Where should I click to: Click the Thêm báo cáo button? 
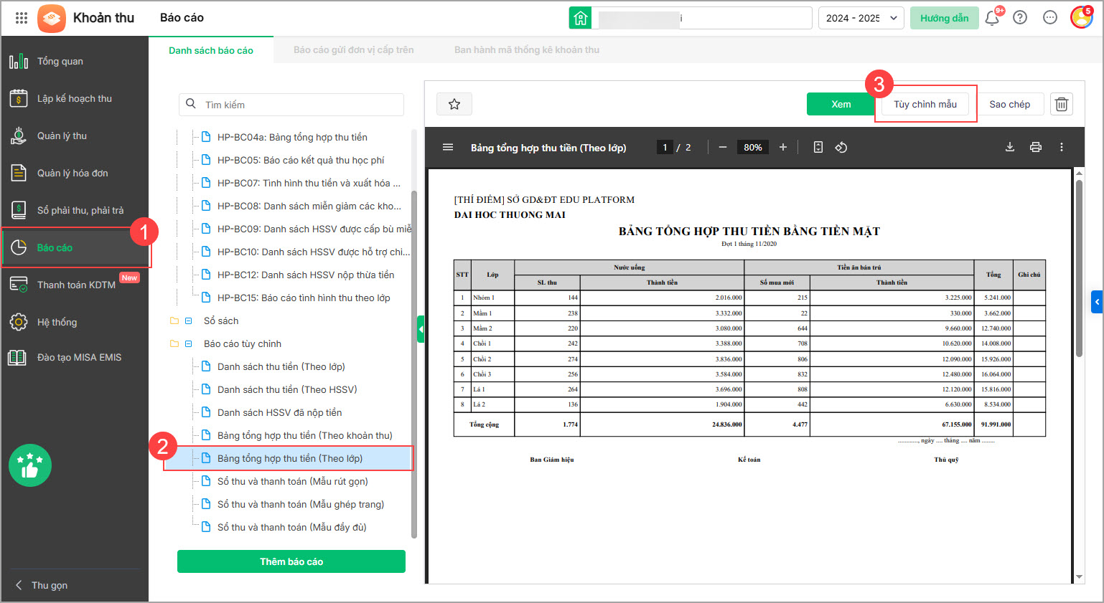pos(291,561)
